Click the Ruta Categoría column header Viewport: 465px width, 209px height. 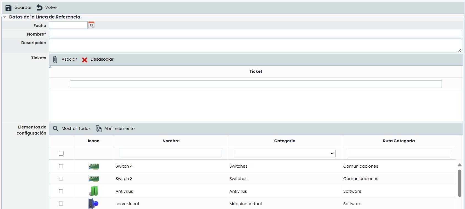399,141
